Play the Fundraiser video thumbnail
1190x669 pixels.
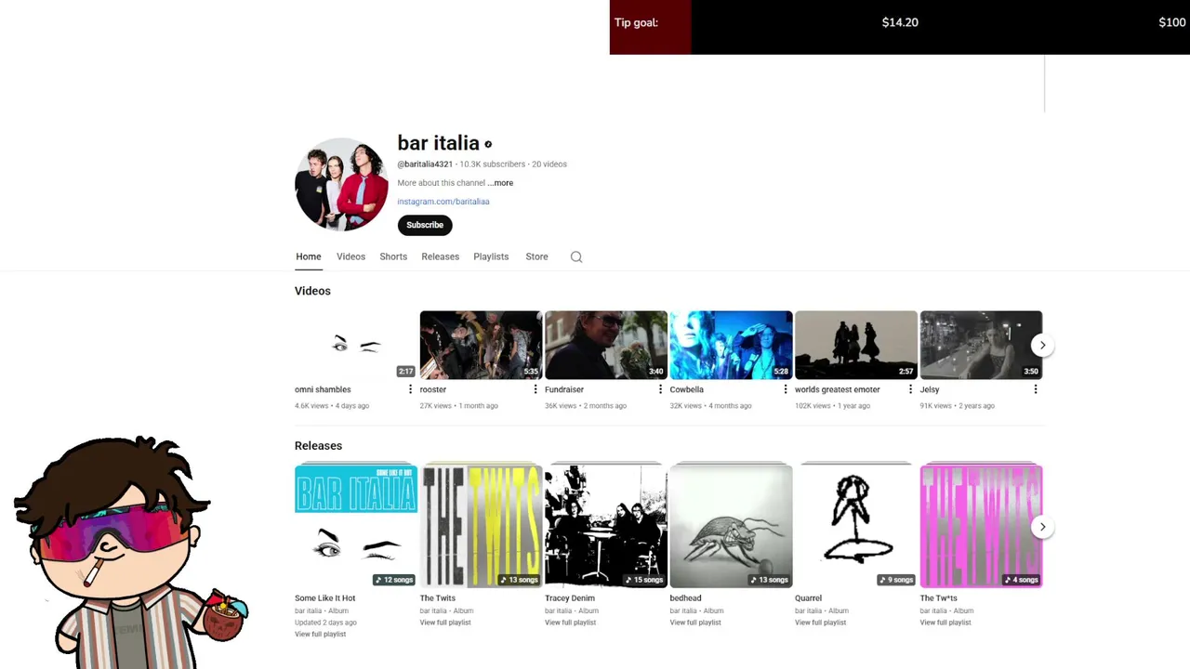pyautogui.click(x=606, y=345)
